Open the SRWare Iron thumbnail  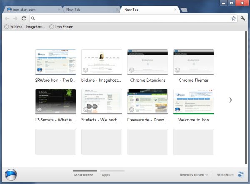click(x=56, y=62)
